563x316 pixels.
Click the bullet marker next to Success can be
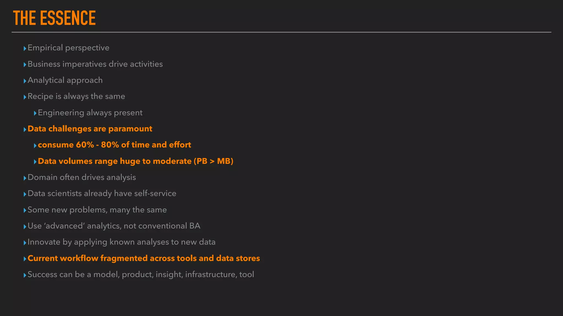coord(25,275)
